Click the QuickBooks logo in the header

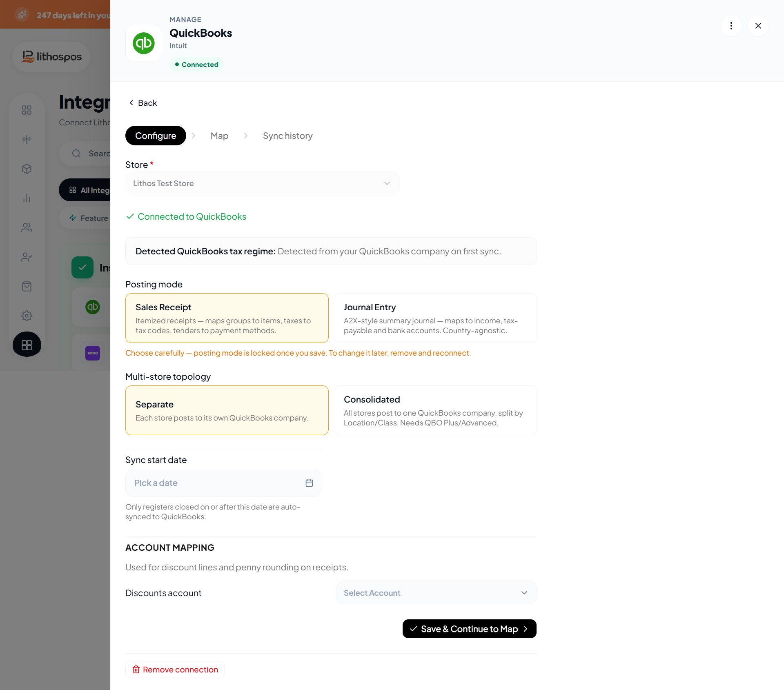pyautogui.click(x=144, y=43)
